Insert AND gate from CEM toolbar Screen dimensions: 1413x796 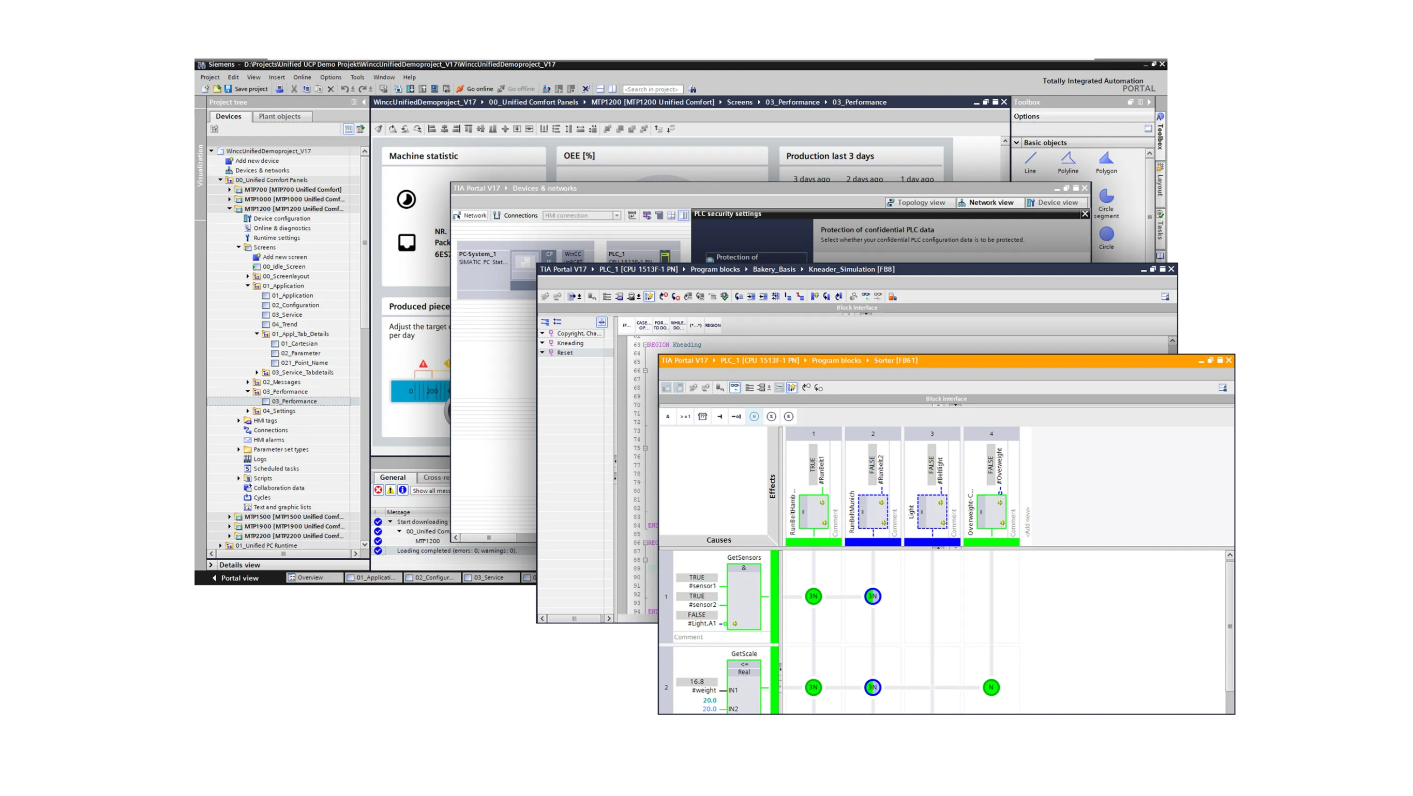[668, 417]
